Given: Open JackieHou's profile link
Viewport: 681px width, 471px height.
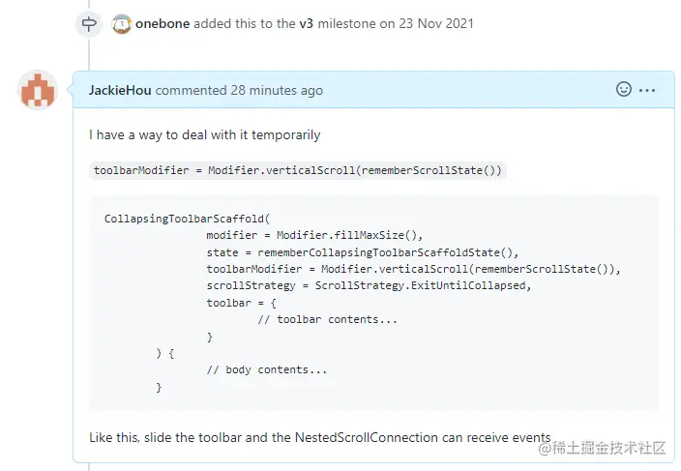Looking at the screenshot, I should click(120, 90).
